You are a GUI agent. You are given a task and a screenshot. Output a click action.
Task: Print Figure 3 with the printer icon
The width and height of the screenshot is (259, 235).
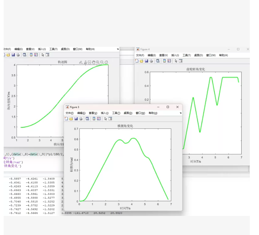(x=81, y=119)
